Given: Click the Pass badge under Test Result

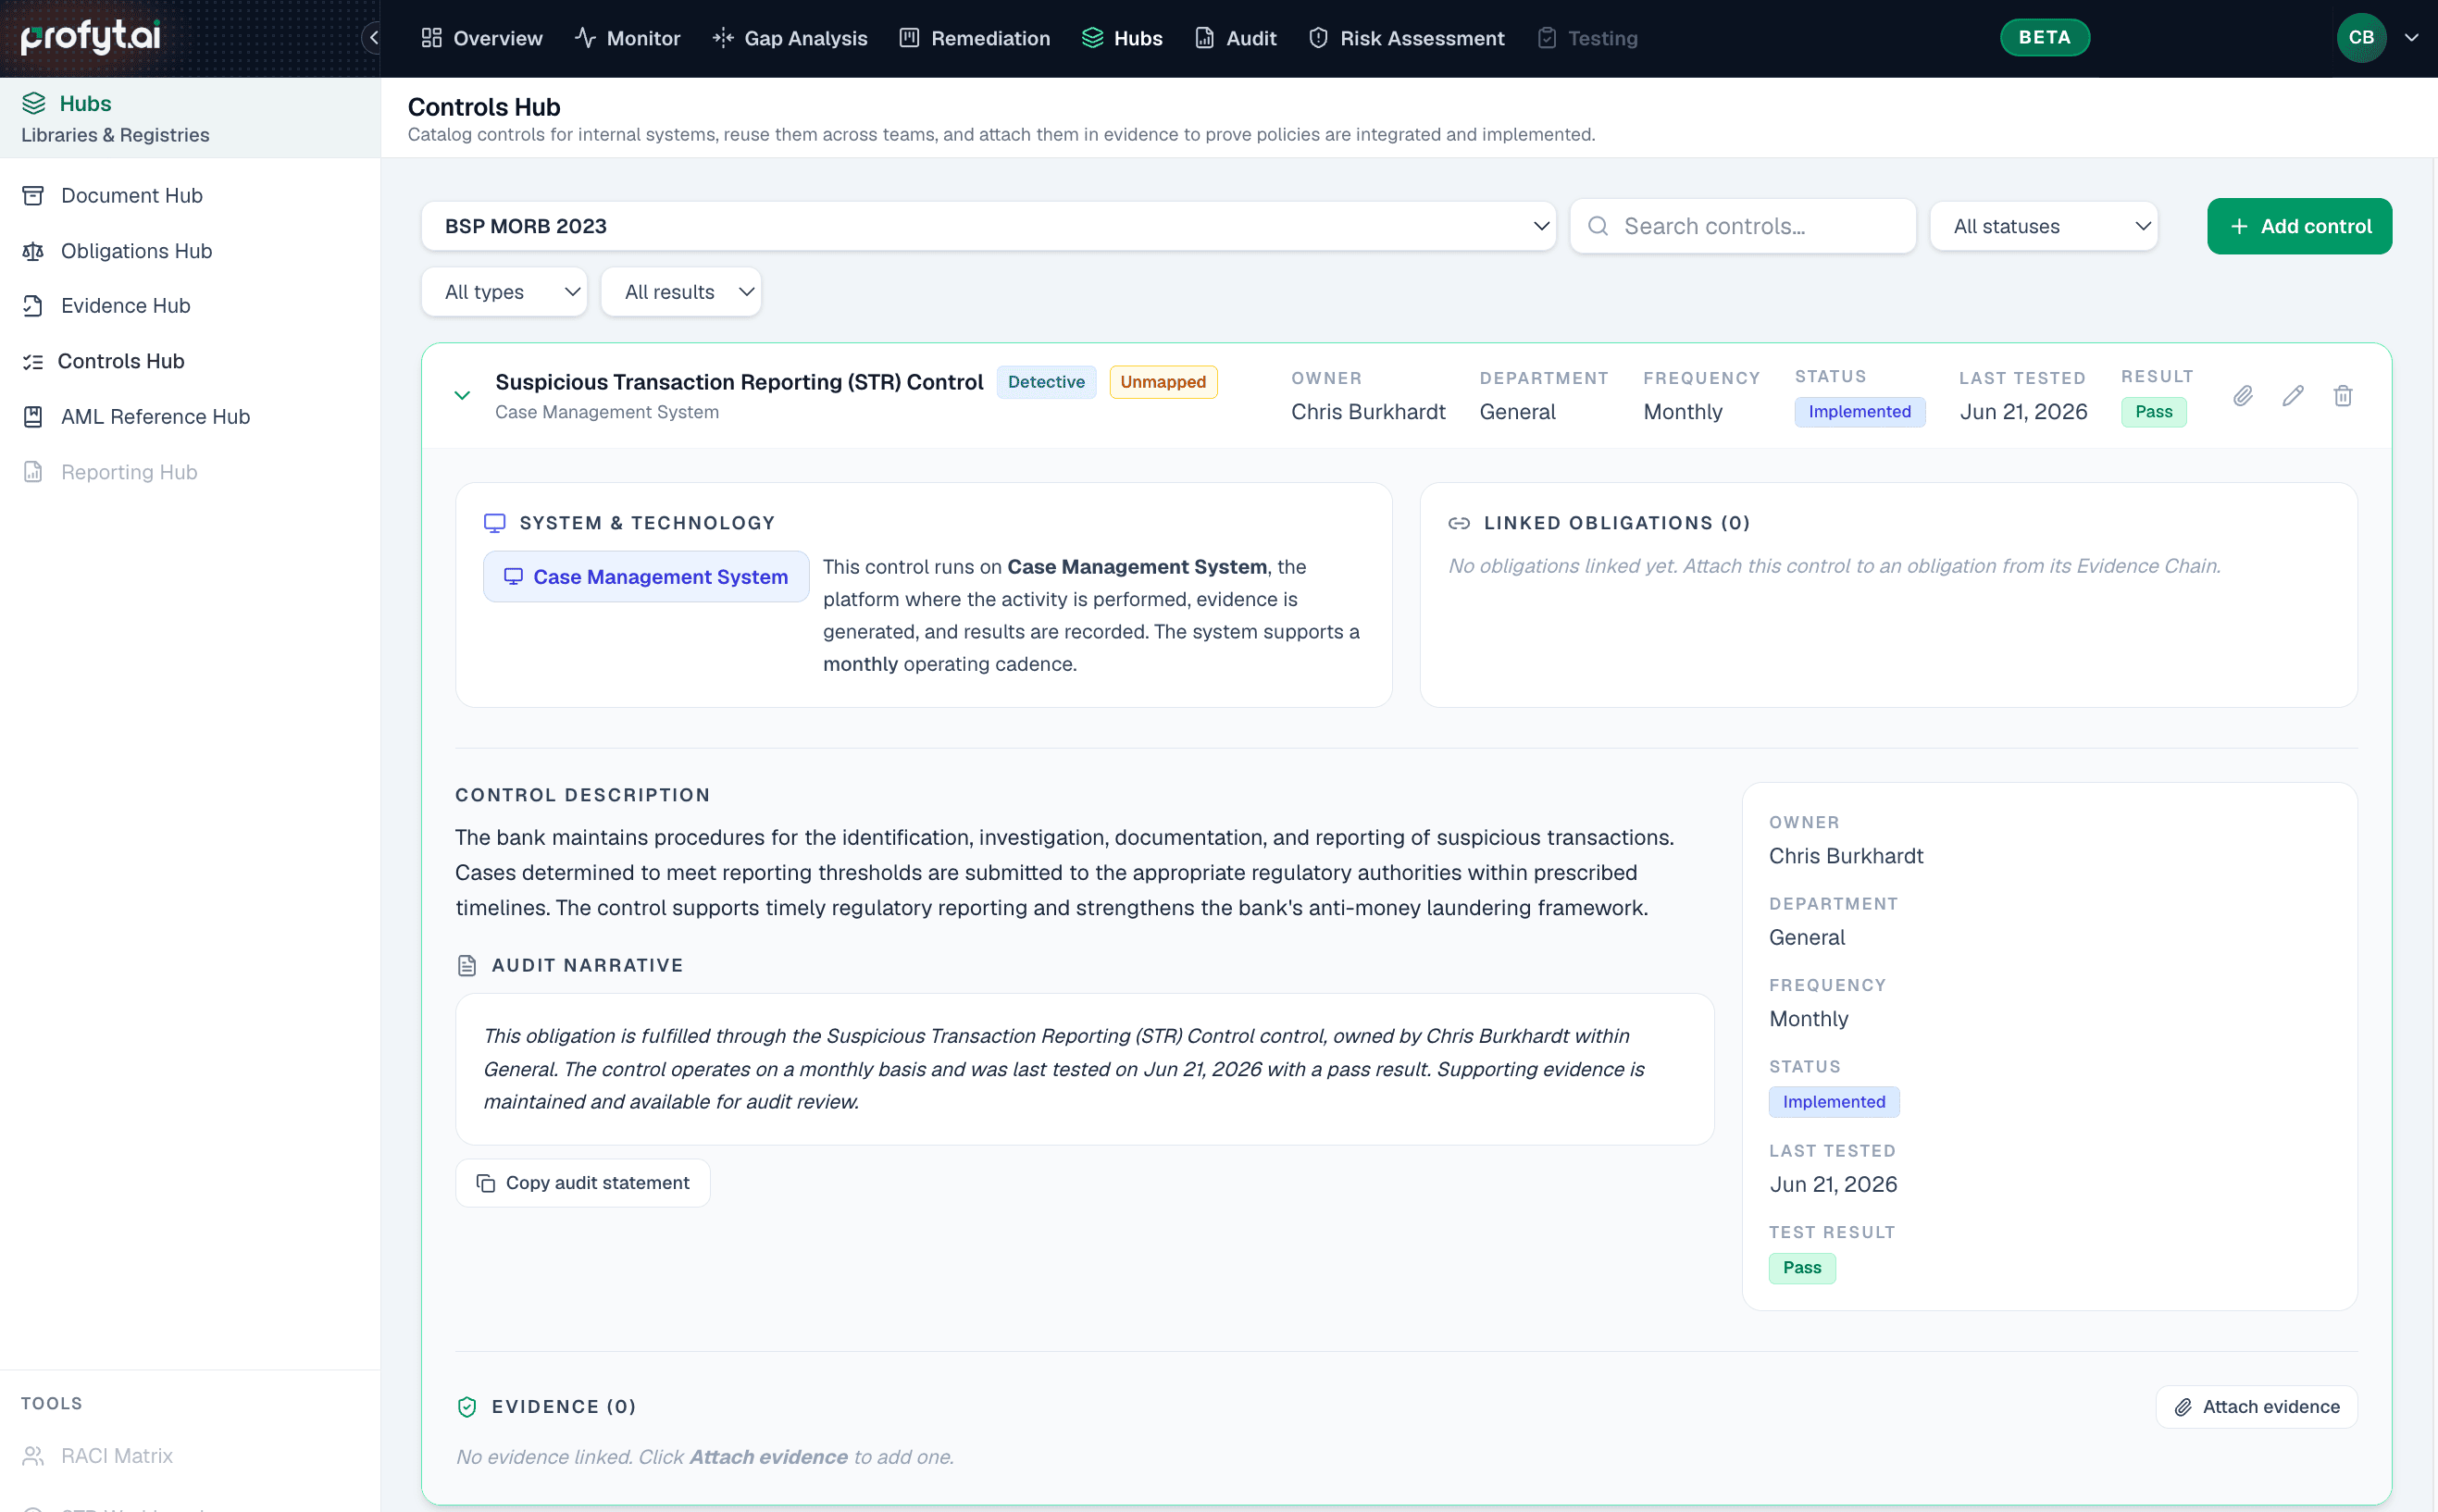Looking at the screenshot, I should pyautogui.click(x=1802, y=1267).
